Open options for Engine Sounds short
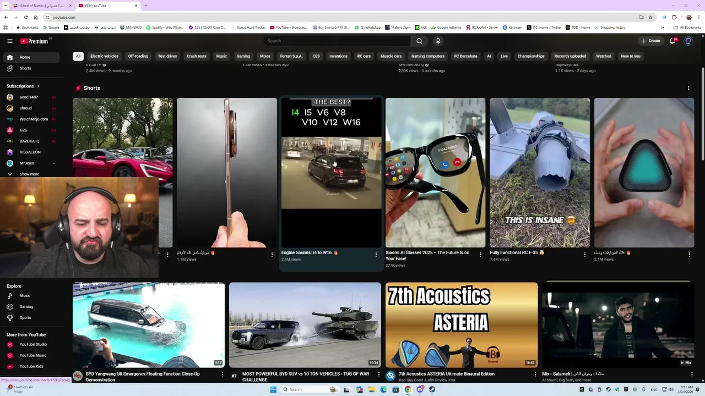 click(x=376, y=255)
